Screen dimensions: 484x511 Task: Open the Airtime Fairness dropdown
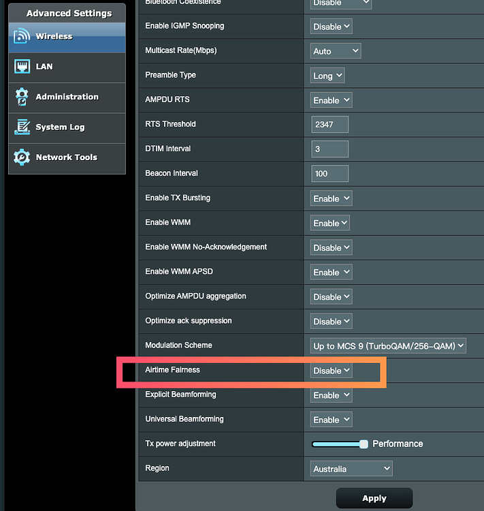pos(332,371)
